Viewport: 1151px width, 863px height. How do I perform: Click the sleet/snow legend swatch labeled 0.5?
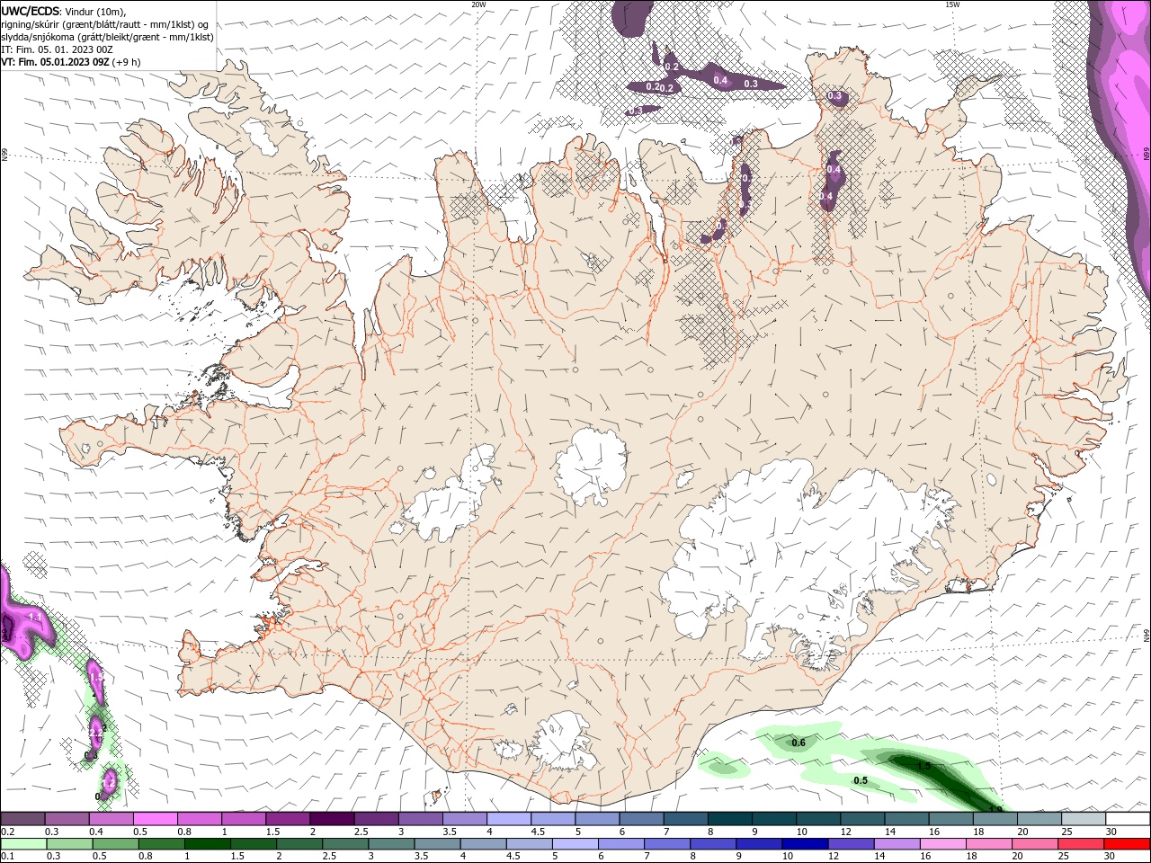[x=155, y=819]
